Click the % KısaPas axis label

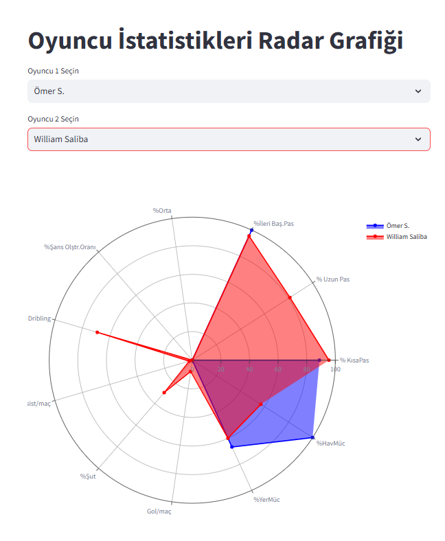[354, 360]
